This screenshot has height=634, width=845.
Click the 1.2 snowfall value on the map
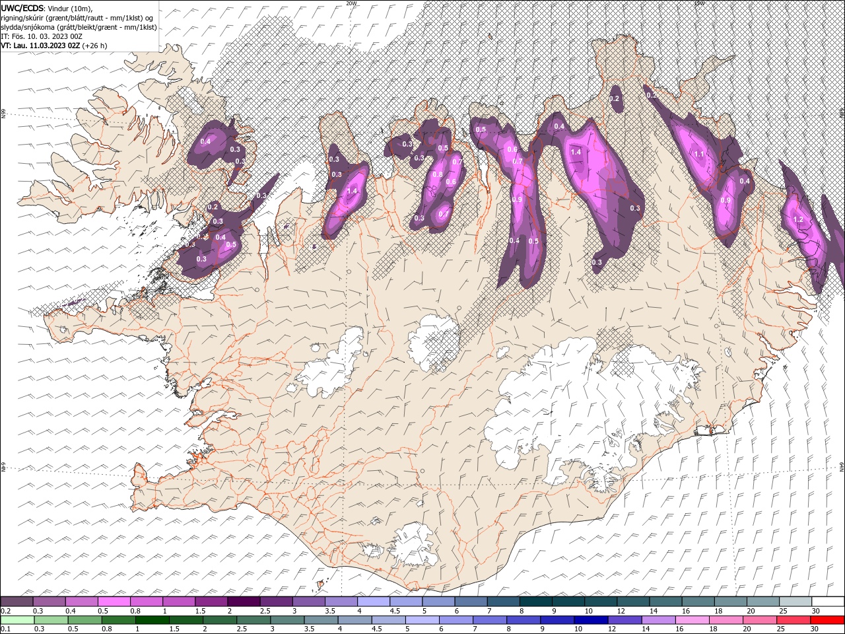coord(797,219)
